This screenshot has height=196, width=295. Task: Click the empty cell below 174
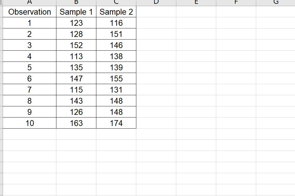coord(116,134)
